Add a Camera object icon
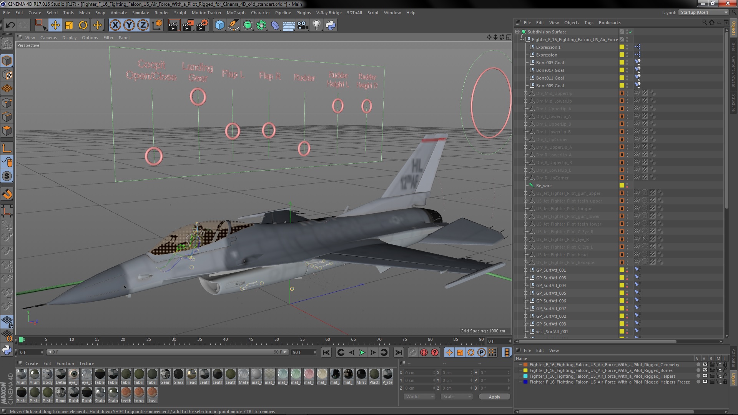The image size is (738, 415). (x=303, y=25)
